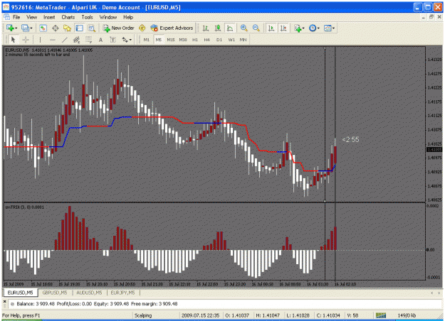Select the Fibonacci Retracement tool
The height and width of the screenshot is (321, 445).
(88, 40)
